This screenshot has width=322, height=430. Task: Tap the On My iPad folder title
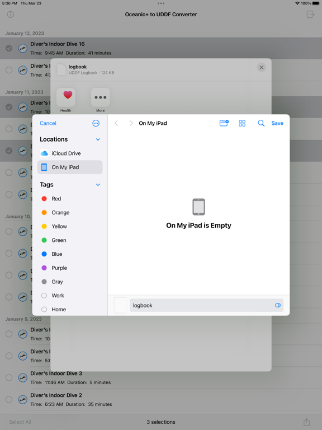[x=153, y=123]
